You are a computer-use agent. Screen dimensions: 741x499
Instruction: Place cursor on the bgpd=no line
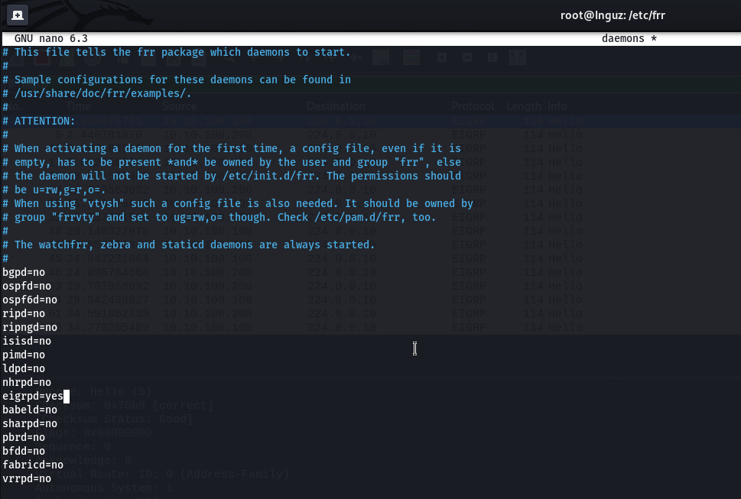24,272
